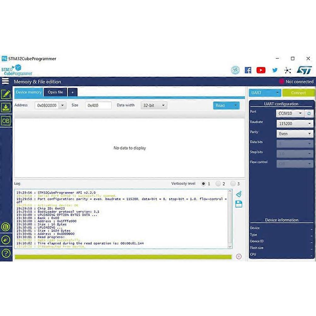Viewport: 316px width, 316px height.
Task: Refresh the COM port list
Action: [309, 113]
